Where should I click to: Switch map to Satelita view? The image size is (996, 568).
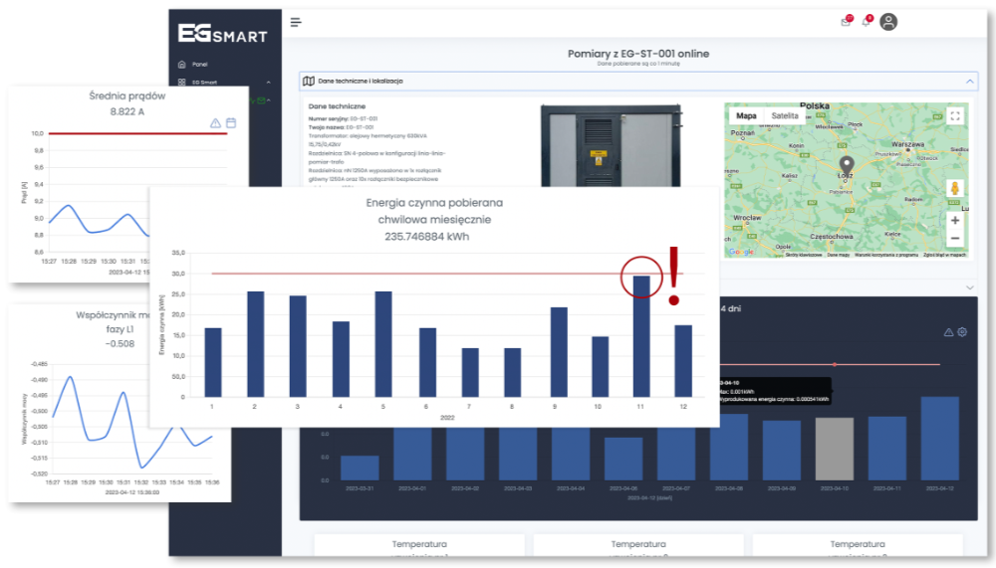click(785, 115)
